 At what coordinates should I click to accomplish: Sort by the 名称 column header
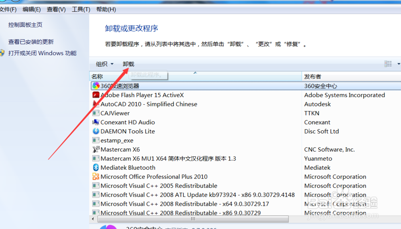[195, 77]
